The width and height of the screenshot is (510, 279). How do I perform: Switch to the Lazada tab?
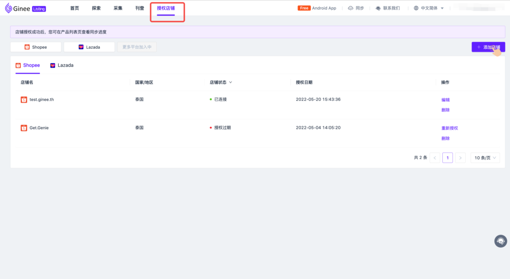pos(62,65)
